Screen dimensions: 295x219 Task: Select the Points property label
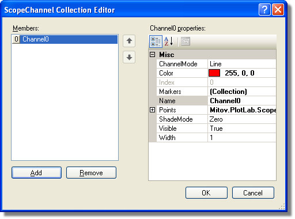[168, 110]
